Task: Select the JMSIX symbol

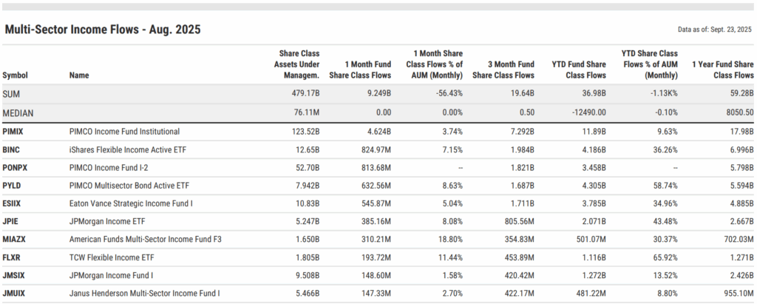Action: (12, 275)
